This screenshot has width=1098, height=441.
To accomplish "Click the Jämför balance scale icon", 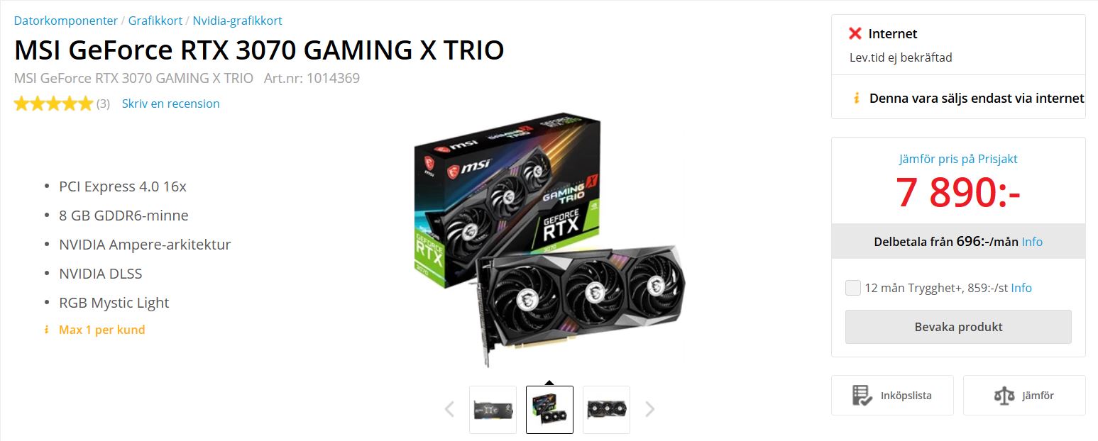I will [x=1004, y=396].
